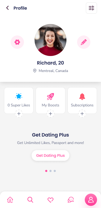Select the first pink carousel dot
The height and width of the screenshot is (208, 101).
[46, 171]
